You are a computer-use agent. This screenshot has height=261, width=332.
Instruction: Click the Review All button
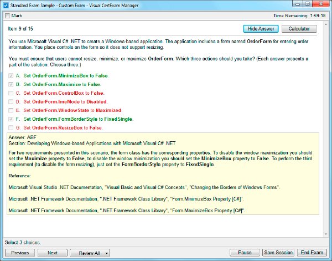click(x=89, y=253)
